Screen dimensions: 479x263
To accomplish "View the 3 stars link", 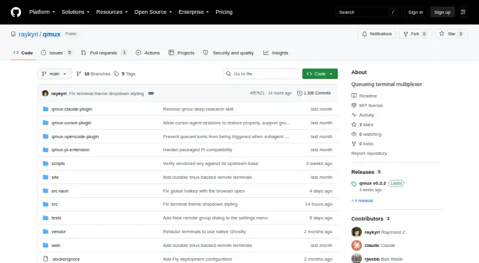I will (x=362, y=124).
